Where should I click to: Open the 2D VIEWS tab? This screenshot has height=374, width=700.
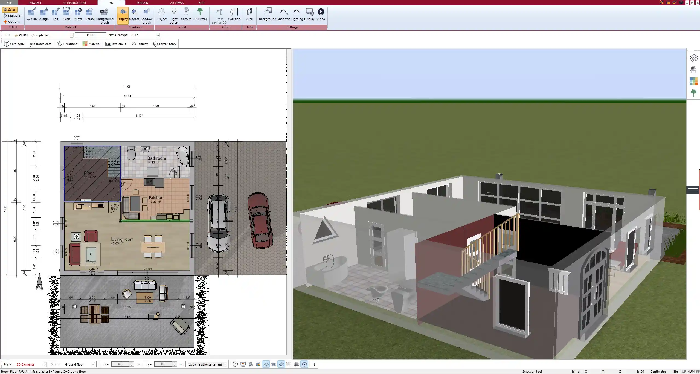click(176, 2)
